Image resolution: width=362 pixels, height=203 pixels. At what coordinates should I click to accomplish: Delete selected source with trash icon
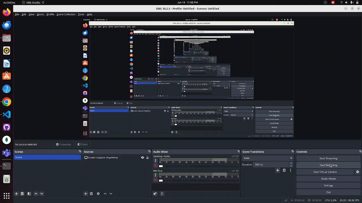pos(91,194)
